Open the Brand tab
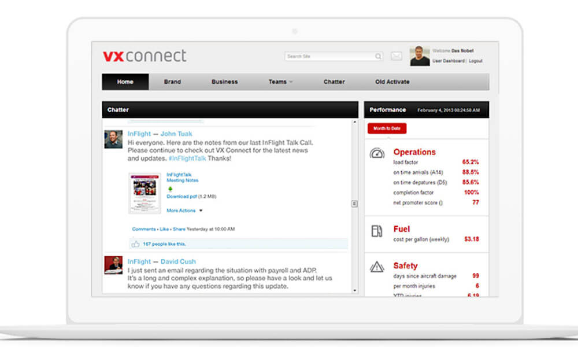 pyautogui.click(x=172, y=82)
